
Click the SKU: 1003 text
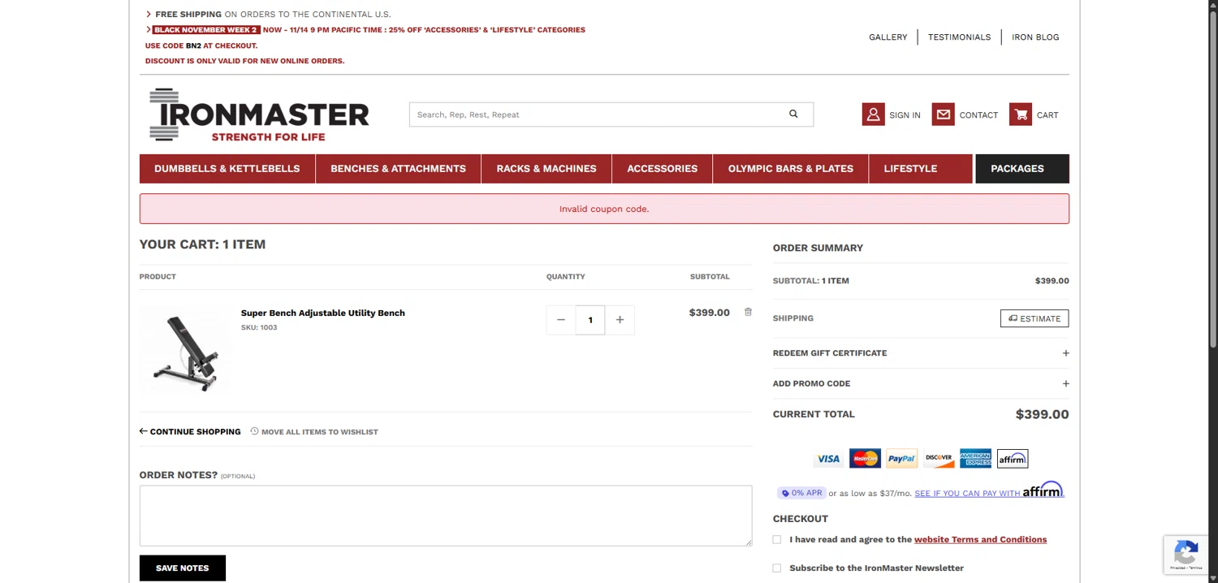click(259, 327)
